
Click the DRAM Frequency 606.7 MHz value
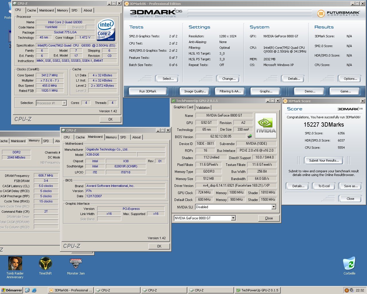tap(46, 175)
